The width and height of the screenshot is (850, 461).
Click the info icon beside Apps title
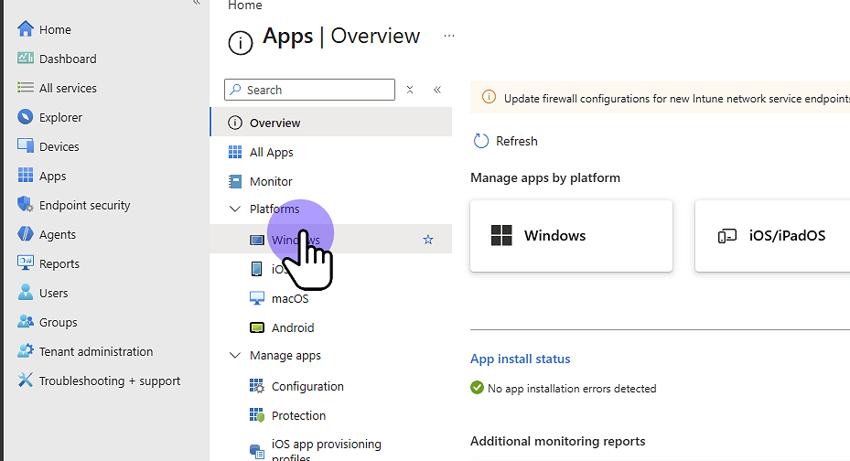pyautogui.click(x=240, y=43)
